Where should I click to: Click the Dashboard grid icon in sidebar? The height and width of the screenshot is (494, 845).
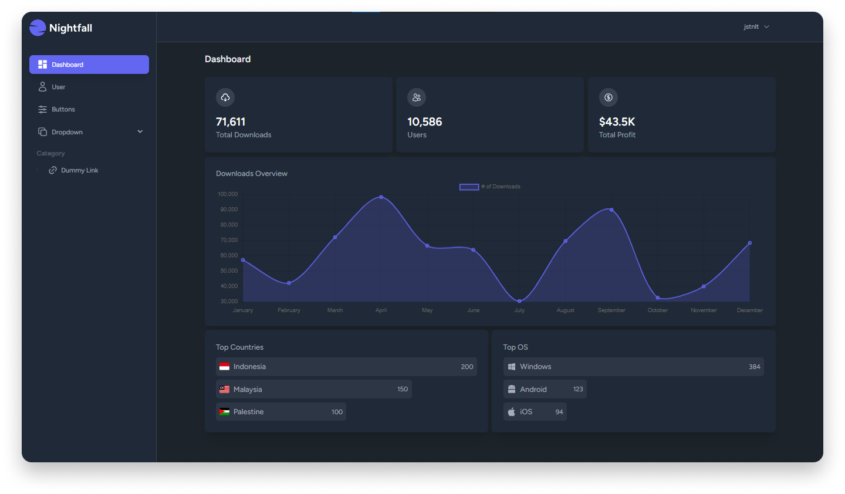42,65
